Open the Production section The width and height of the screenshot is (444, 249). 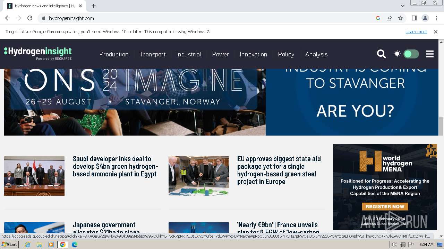pos(114,54)
